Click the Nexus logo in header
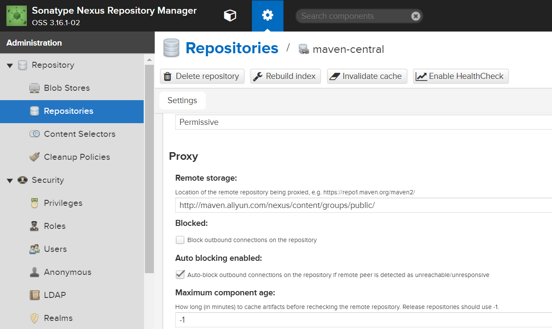 pos(17,16)
